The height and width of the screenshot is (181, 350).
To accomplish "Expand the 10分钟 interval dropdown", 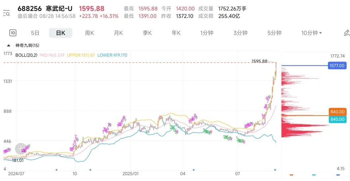I will coord(311,33).
